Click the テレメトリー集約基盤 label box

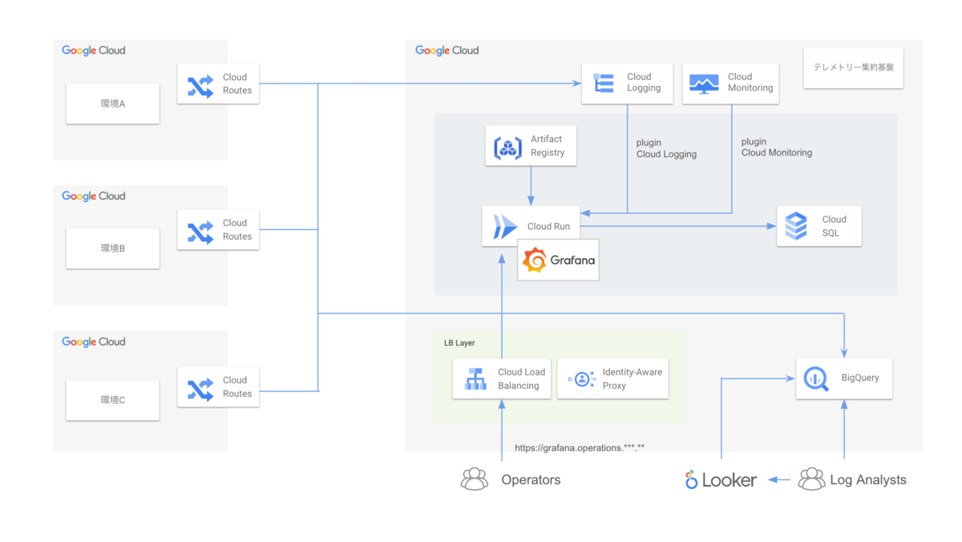853,68
